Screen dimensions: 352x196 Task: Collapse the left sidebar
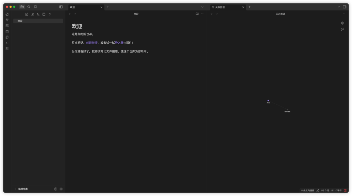click(61, 7)
